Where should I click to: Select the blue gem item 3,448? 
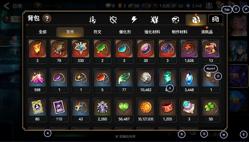(189, 81)
